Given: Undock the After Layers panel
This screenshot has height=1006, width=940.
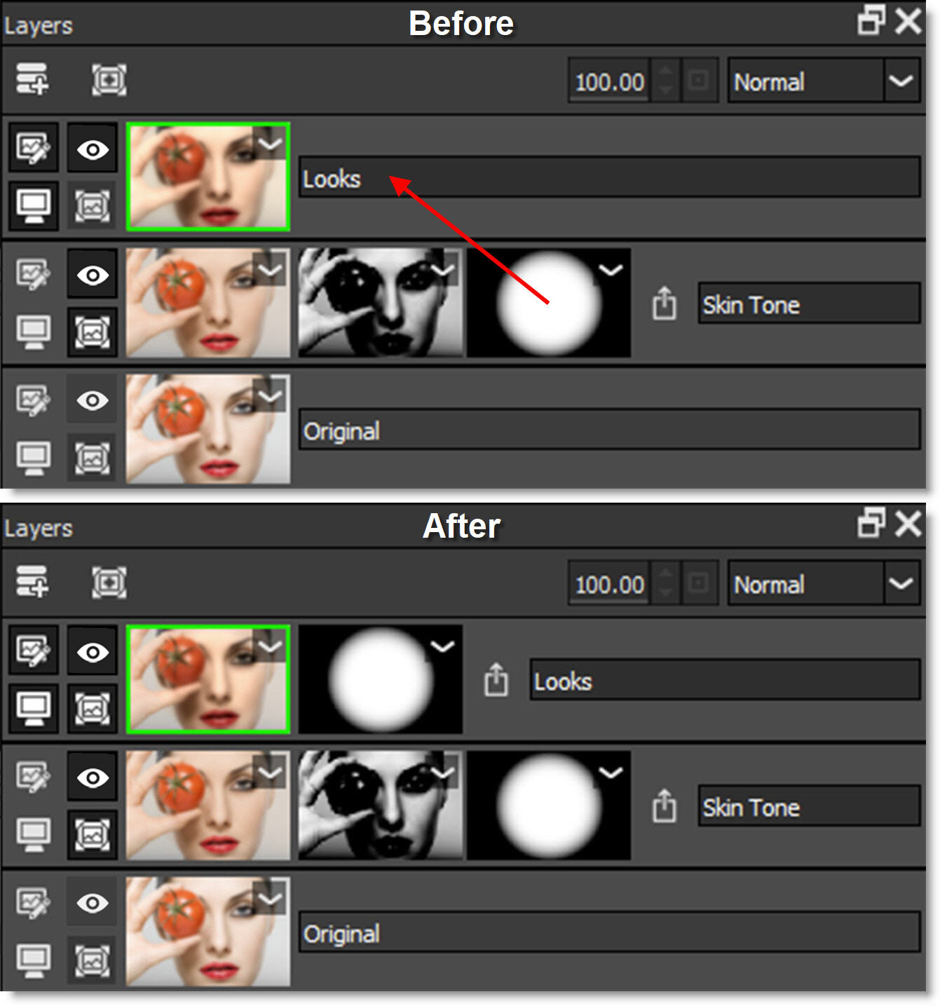Looking at the screenshot, I should [871, 523].
